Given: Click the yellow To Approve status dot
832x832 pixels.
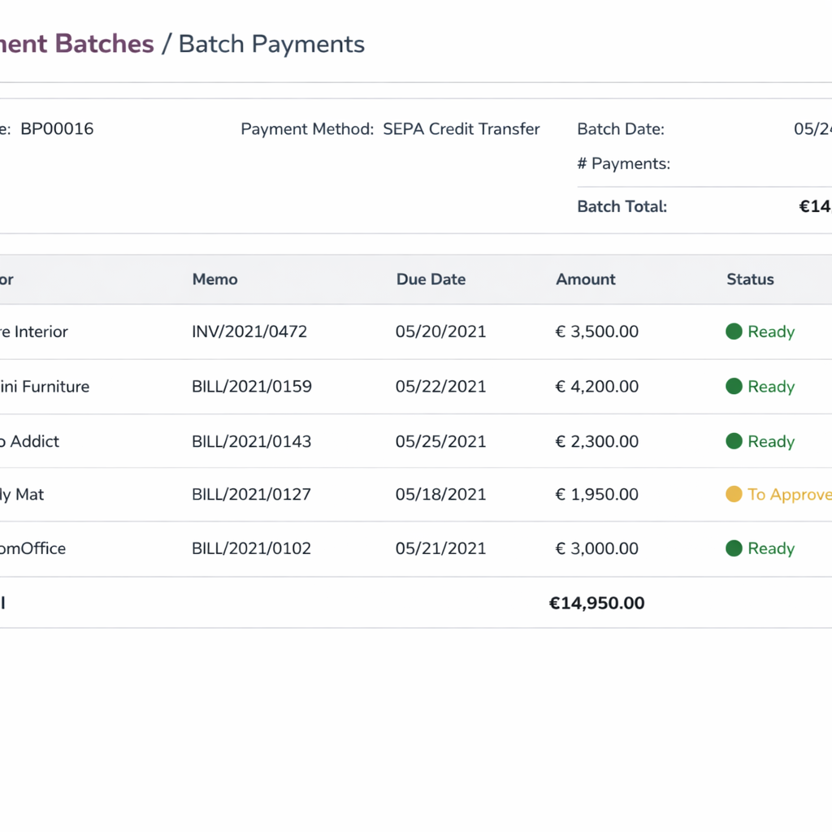Looking at the screenshot, I should pos(734,494).
